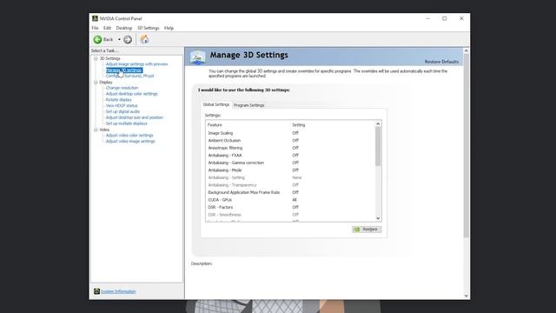
Task: Click main panel scroll up arrow
Action: pos(466,51)
